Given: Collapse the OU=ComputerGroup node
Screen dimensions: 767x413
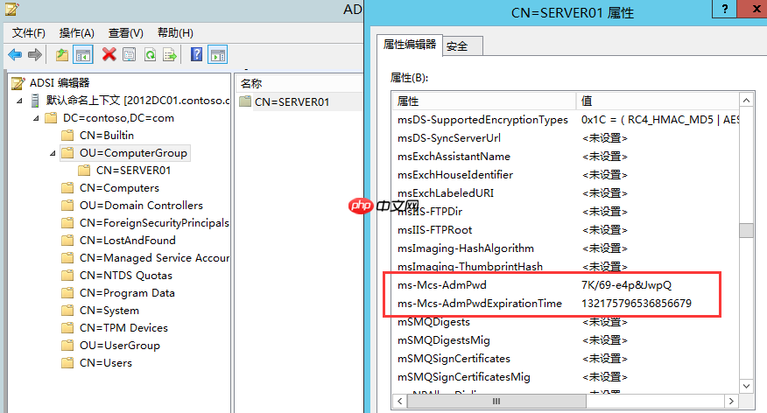Looking at the screenshot, I should pos(53,153).
